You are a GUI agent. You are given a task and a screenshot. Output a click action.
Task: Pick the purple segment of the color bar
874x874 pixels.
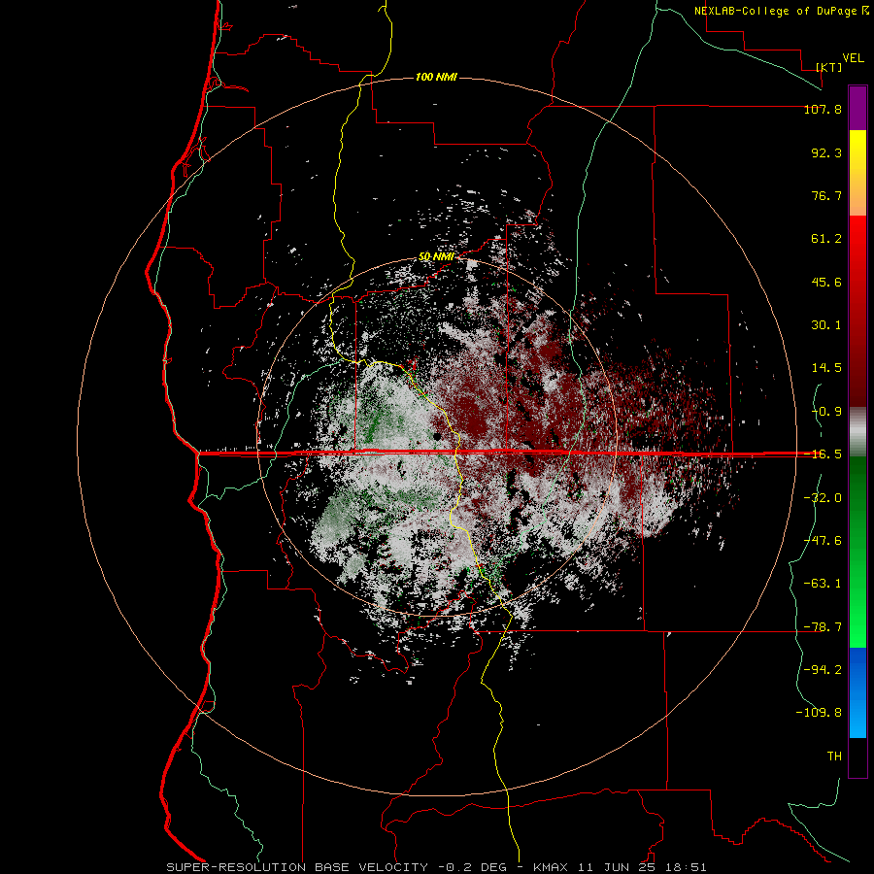pyautogui.click(x=857, y=108)
